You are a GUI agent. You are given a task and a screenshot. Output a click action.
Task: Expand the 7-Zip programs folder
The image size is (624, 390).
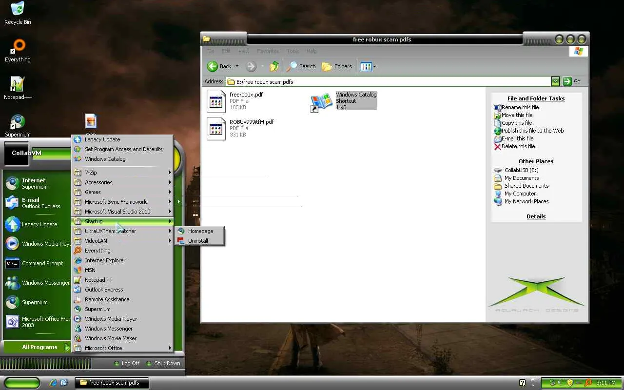[x=122, y=173]
